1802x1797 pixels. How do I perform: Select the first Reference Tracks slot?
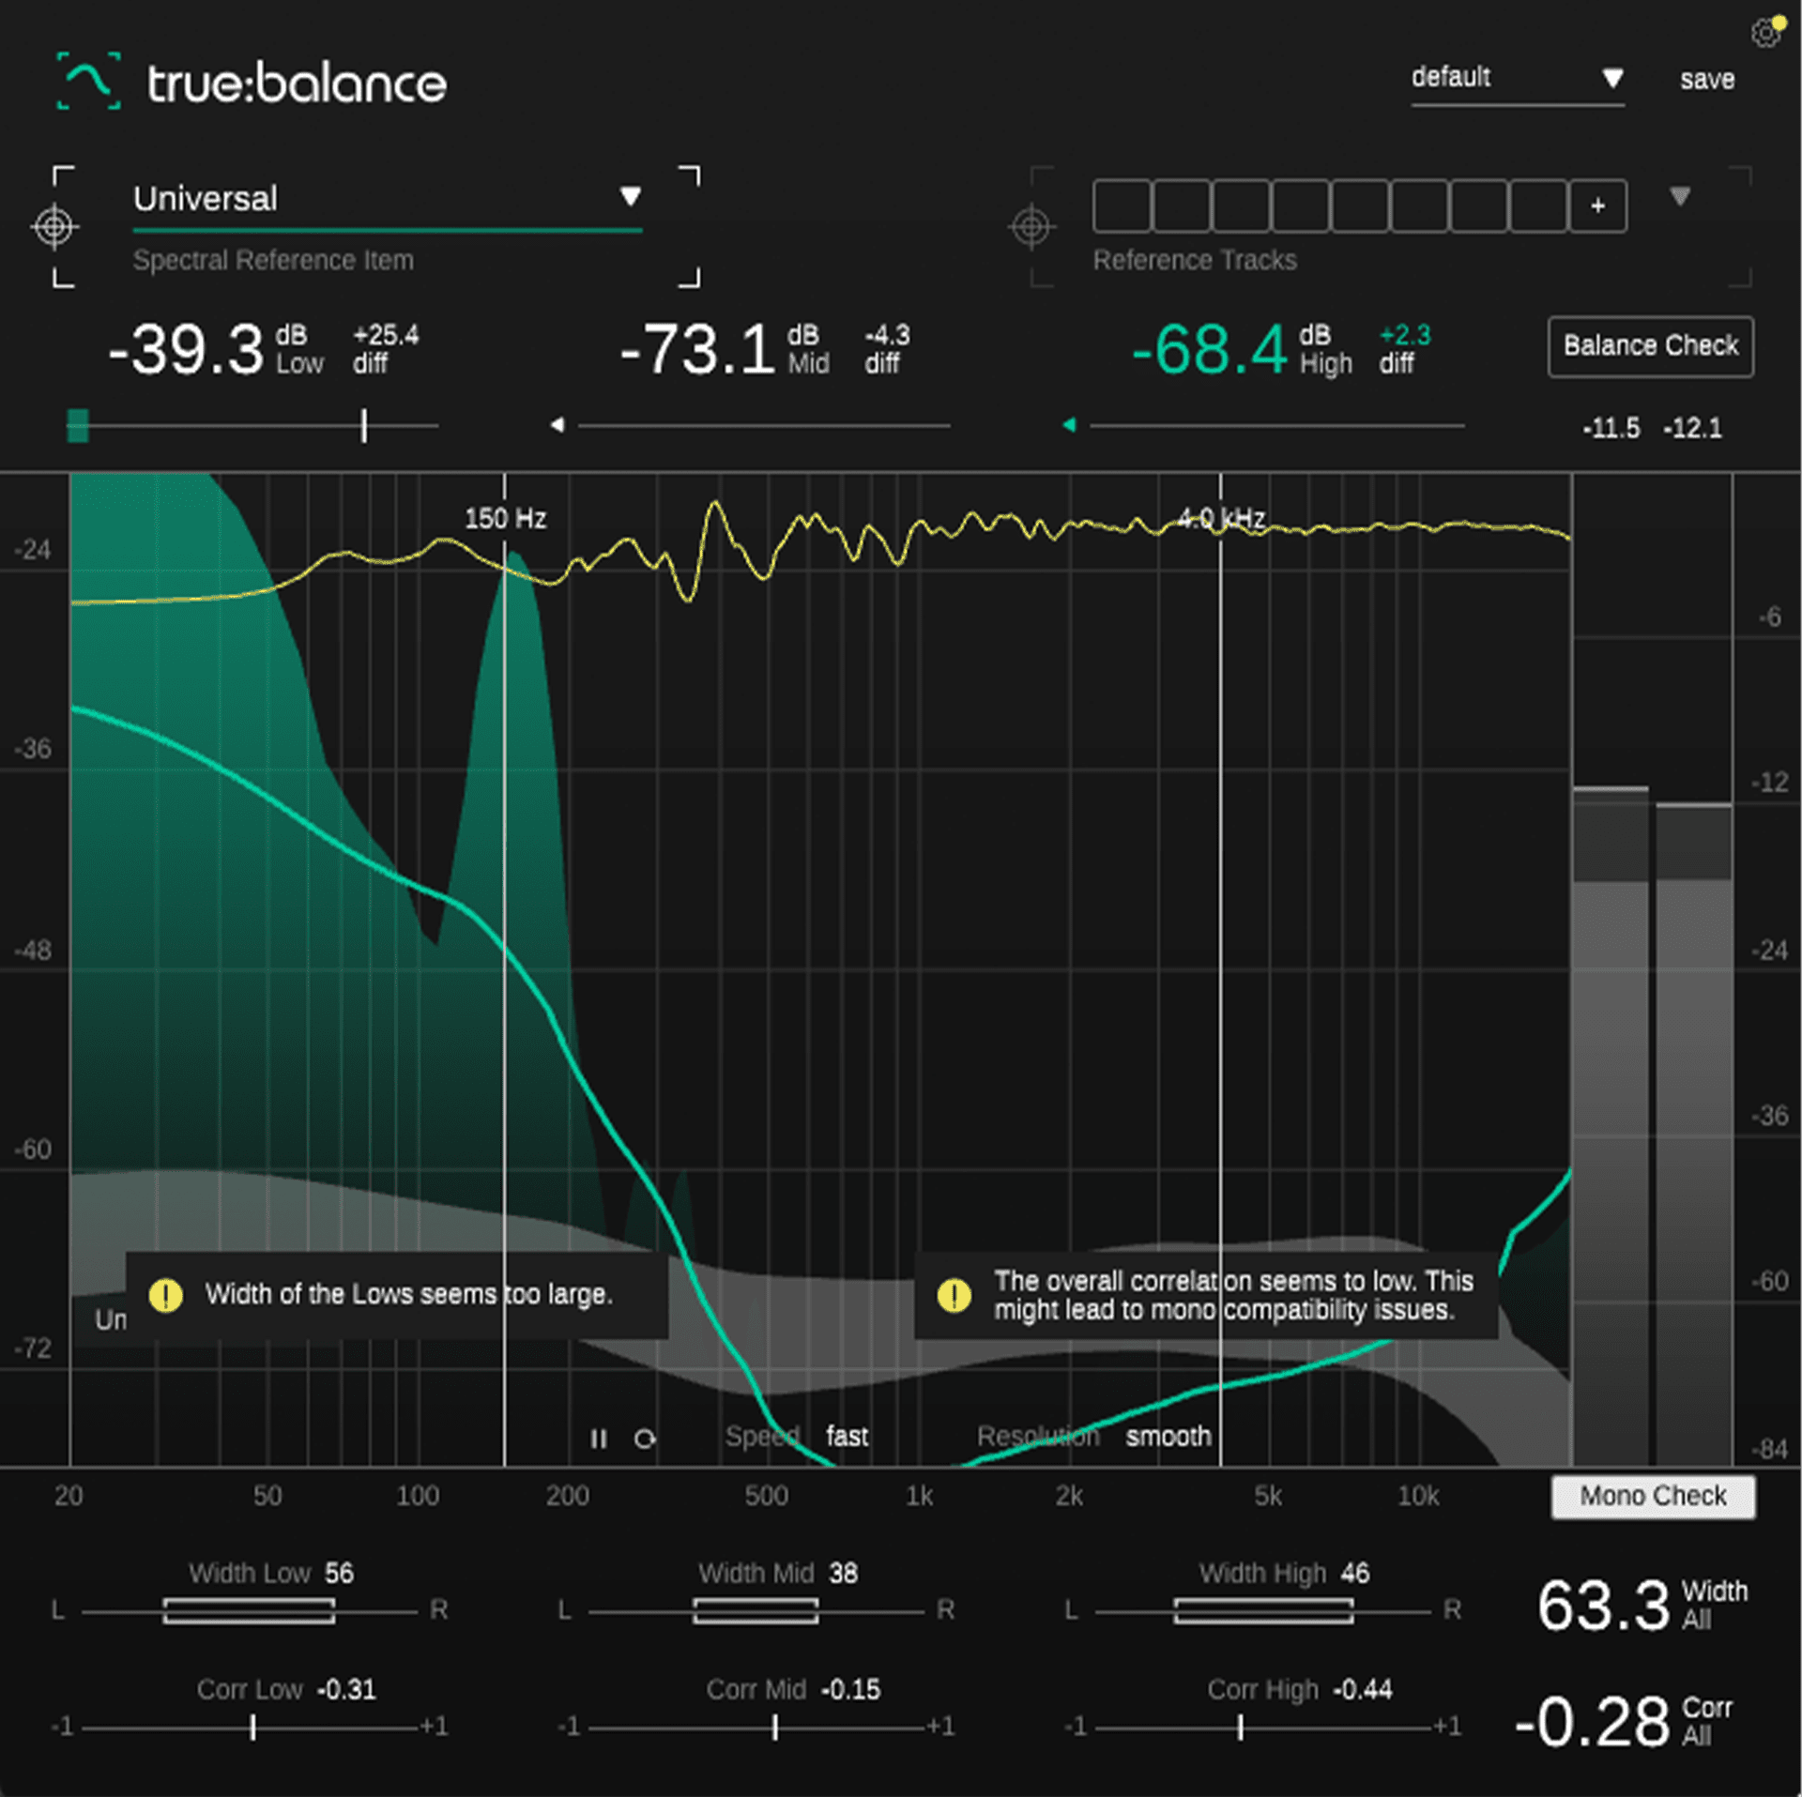coord(1122,206)
